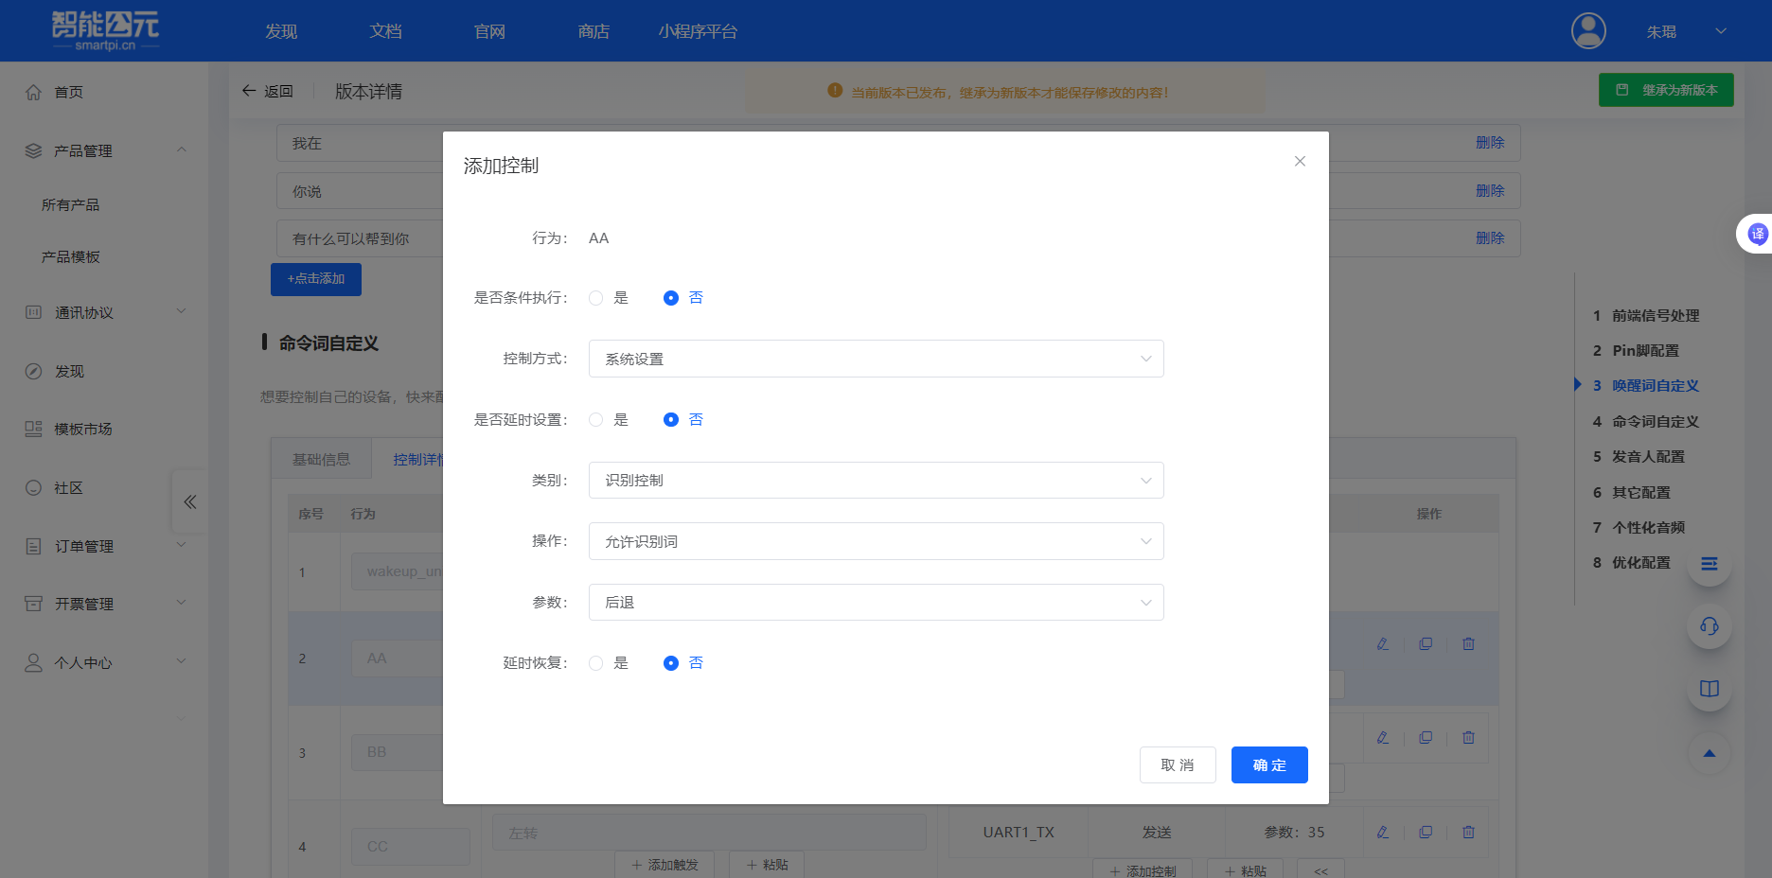1772x878 pixels.
Task: Click the book documentation floating icon
Action: (x=1709, y=689)
